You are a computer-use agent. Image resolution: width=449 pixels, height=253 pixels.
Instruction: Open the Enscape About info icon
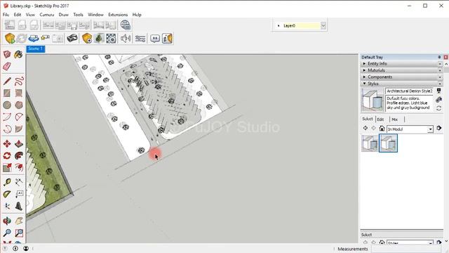[x=167, y=38]
